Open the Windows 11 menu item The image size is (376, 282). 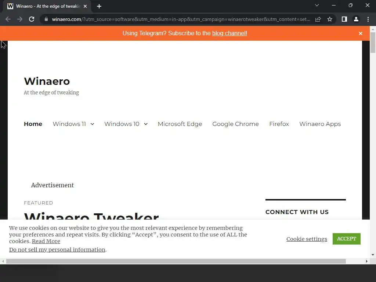pyautogui.click(x=69, y=124)
